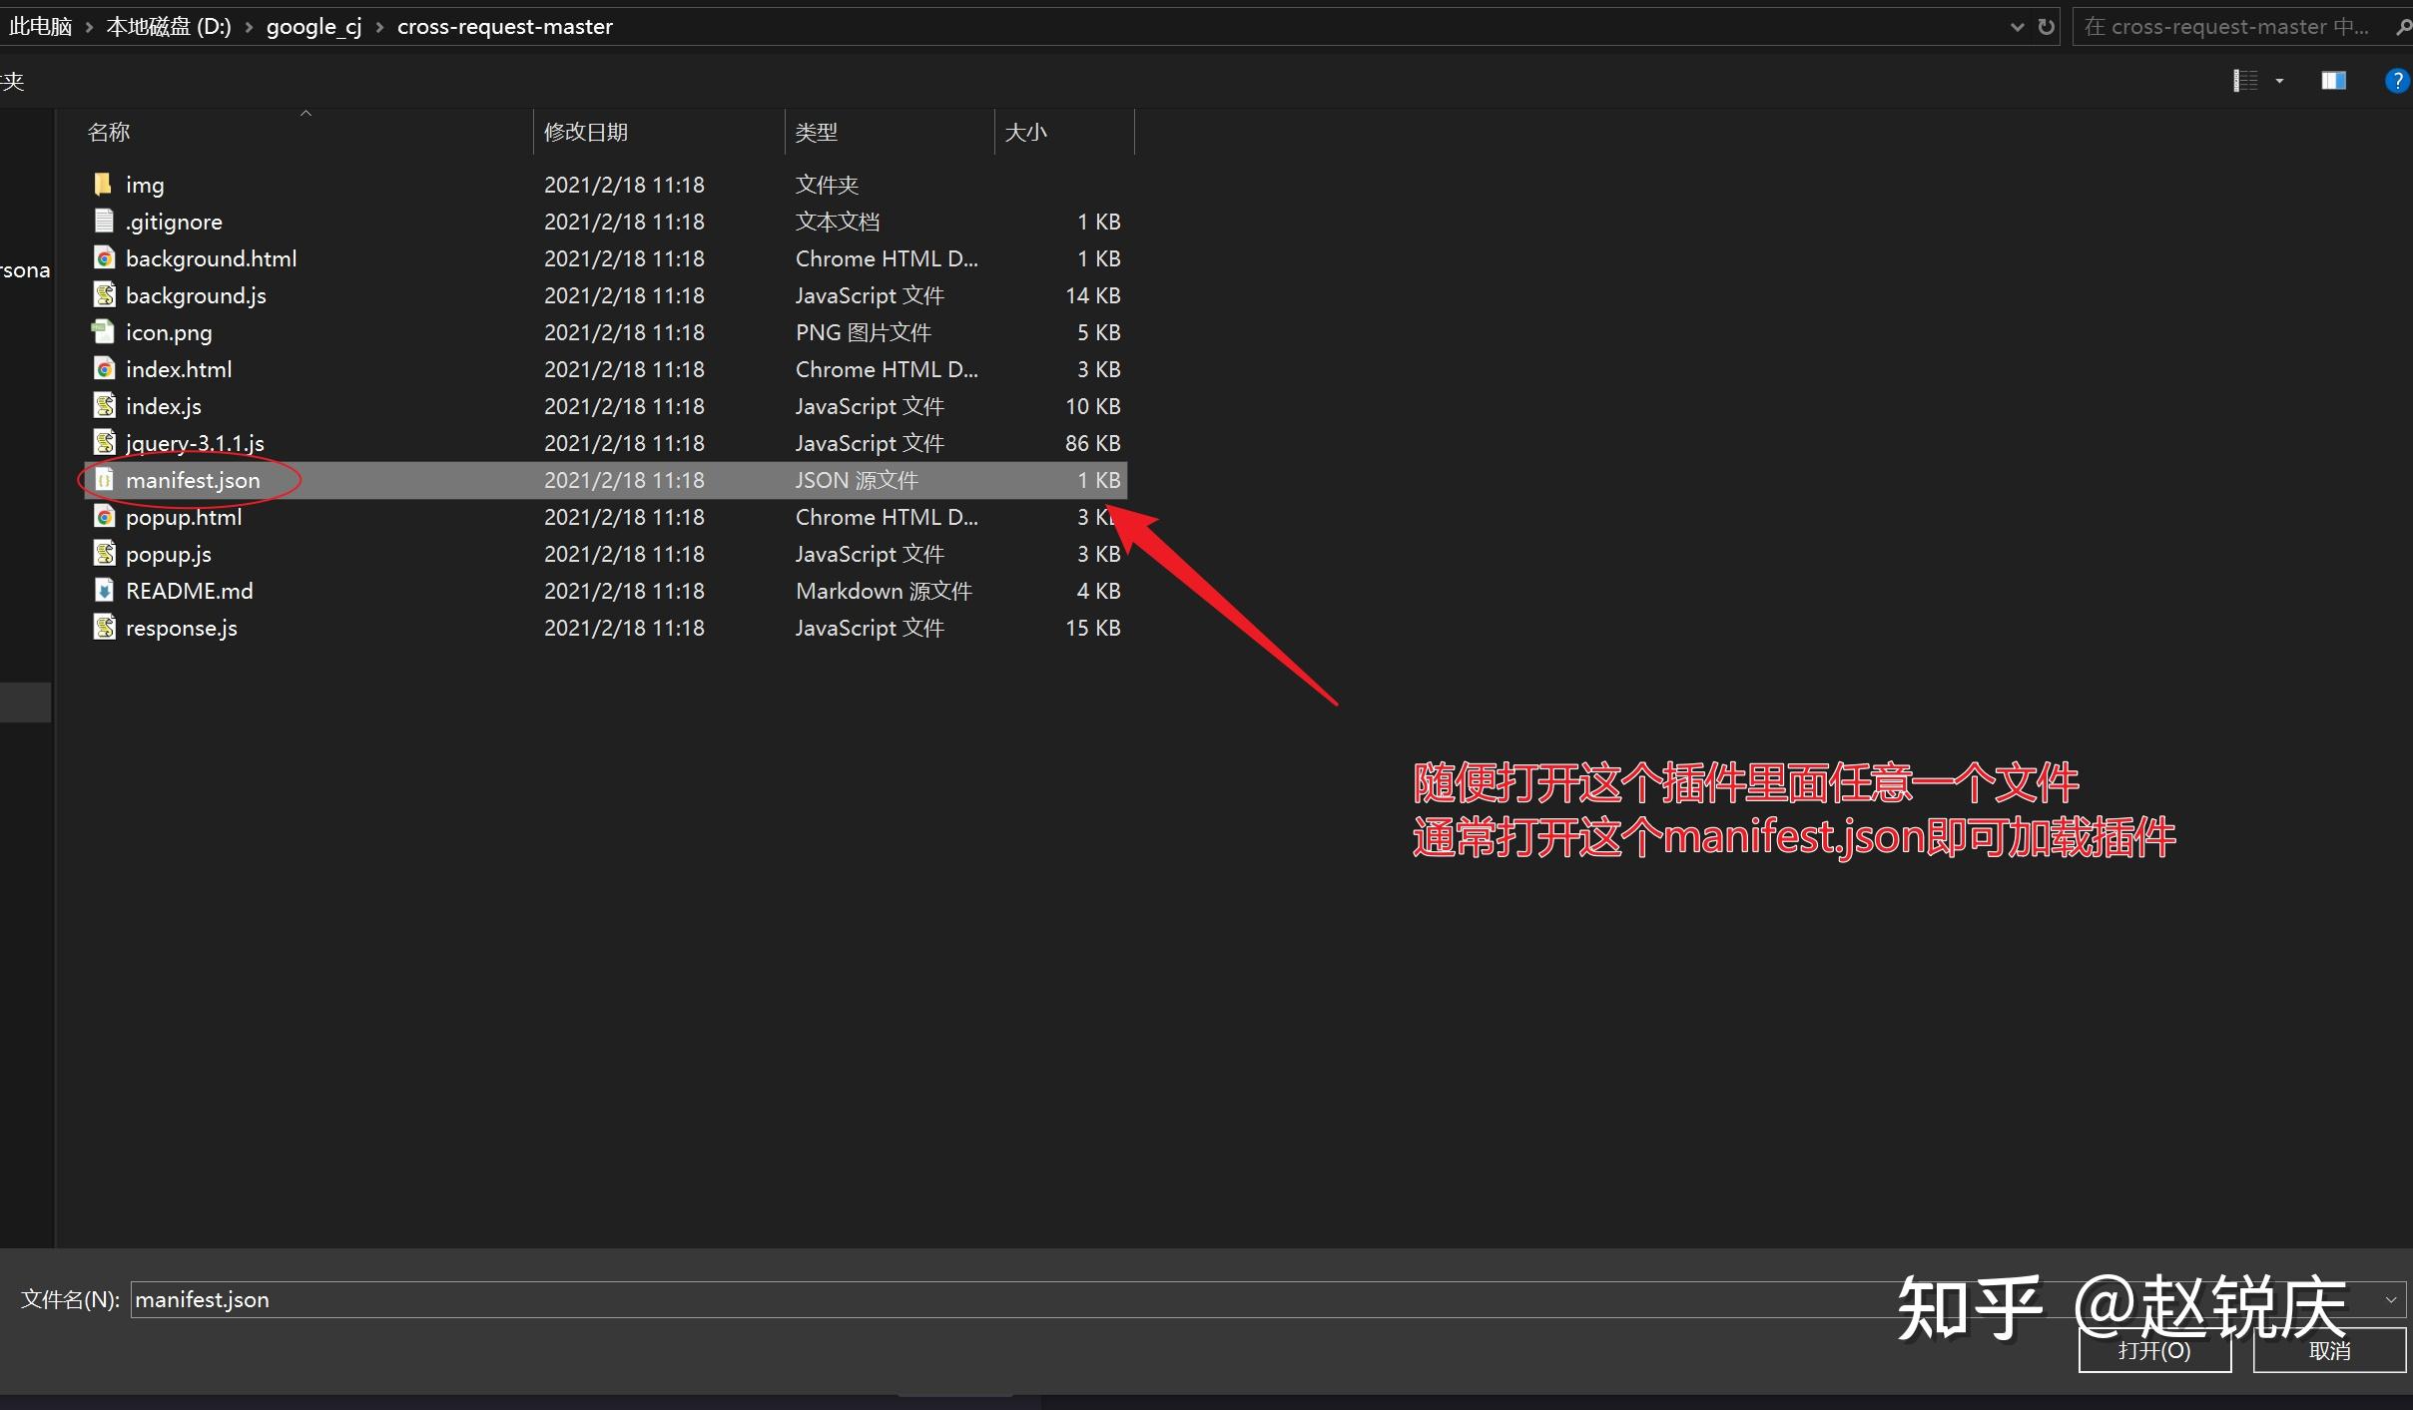The height and width of the screenshot is (1410, 2413).
Task: Change view layout icon
Action: pyautogui.click(x=2245, y=81)
